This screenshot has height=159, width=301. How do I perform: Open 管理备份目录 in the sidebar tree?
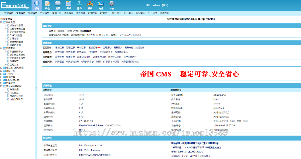(16, 96)
